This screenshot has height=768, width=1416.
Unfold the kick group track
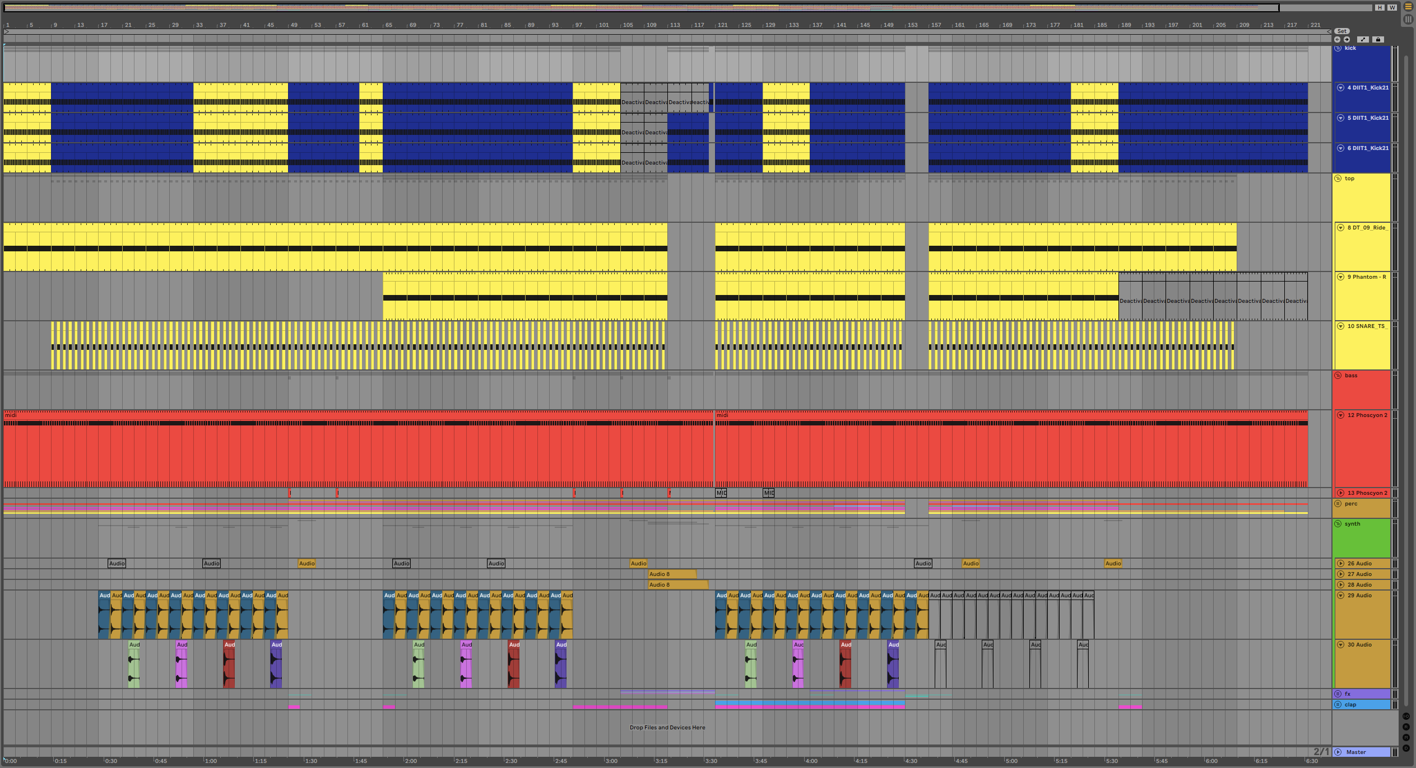(1338, 48)
